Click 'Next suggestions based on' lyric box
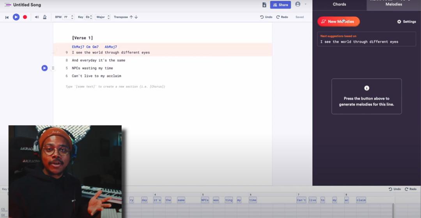 tap(366, 39)
